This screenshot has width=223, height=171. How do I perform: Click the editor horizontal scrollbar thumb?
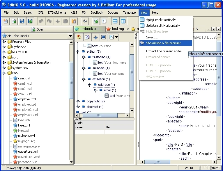(x=157, y=162)
